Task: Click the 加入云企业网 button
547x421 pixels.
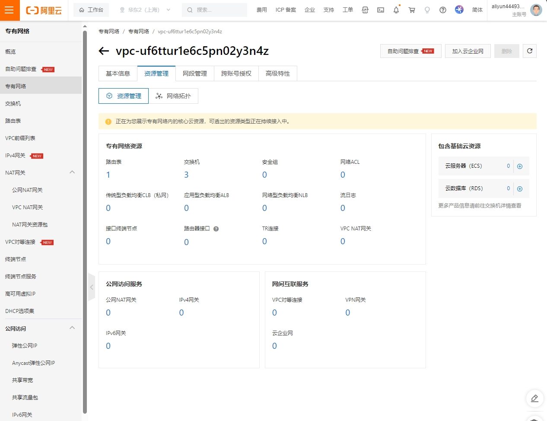Action: tap(467, 51)
